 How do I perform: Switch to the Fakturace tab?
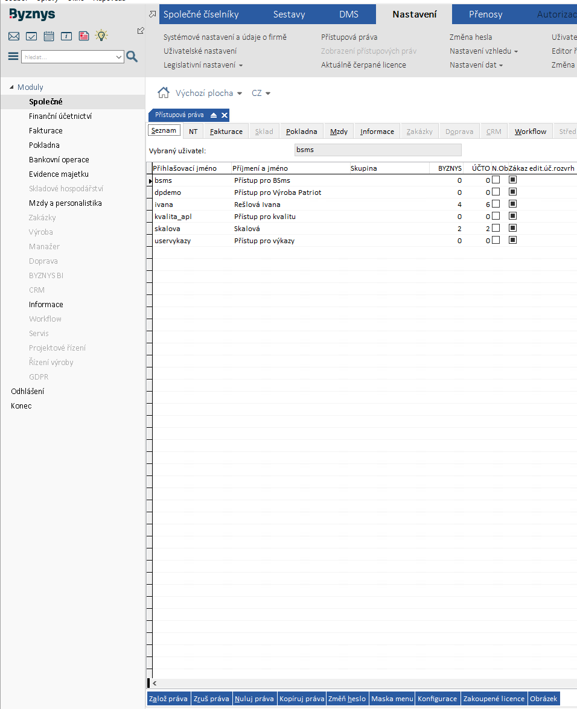(x=226, y=132)
